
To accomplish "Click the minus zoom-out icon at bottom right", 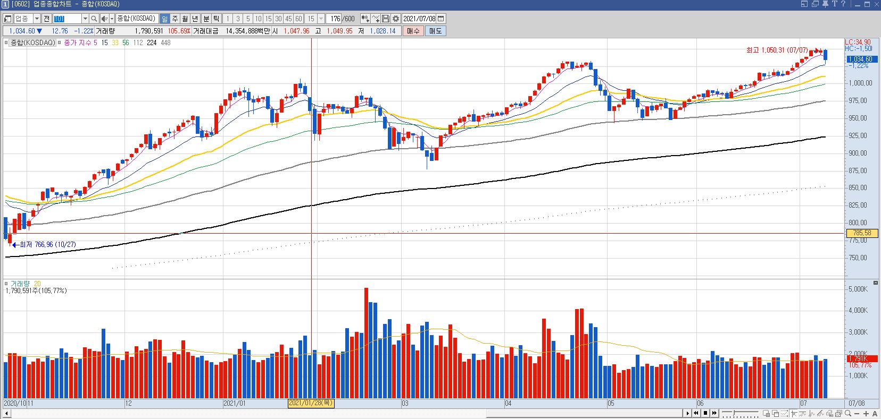I will pyautogui.click(x=857, y=414).
